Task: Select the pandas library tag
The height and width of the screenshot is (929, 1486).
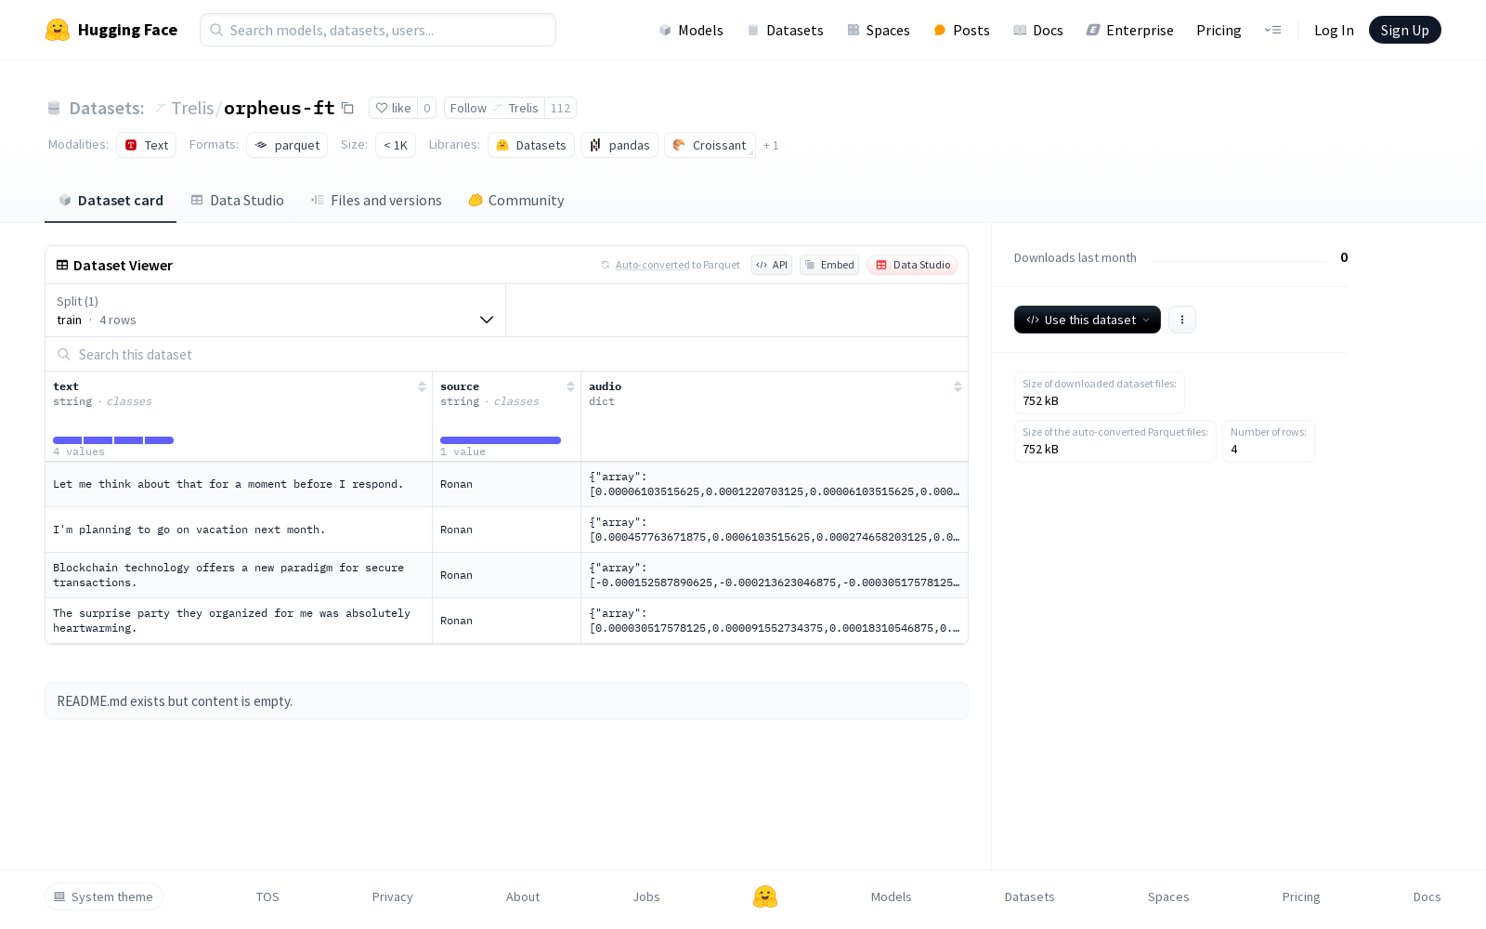Action: pyautogui.click(x=619, y=145)
